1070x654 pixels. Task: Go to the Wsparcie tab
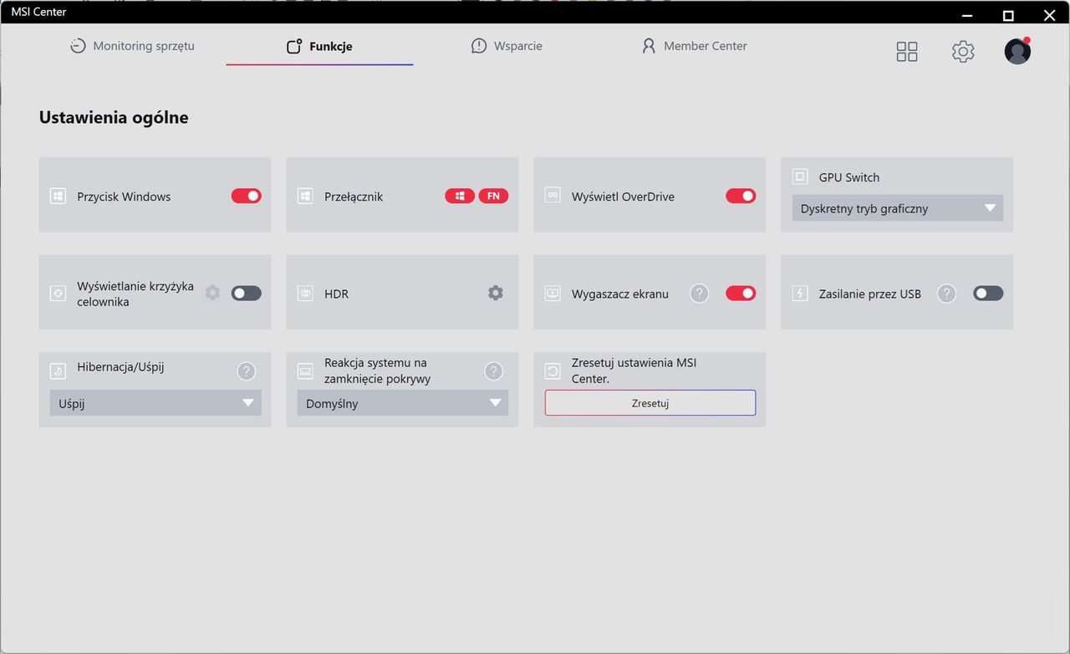(x=507, y=46)
